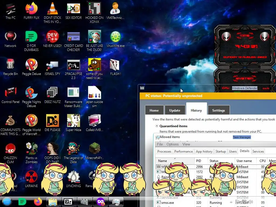Click the Start orb on taskbar
The image size is (276, 207).
[7, 202]
